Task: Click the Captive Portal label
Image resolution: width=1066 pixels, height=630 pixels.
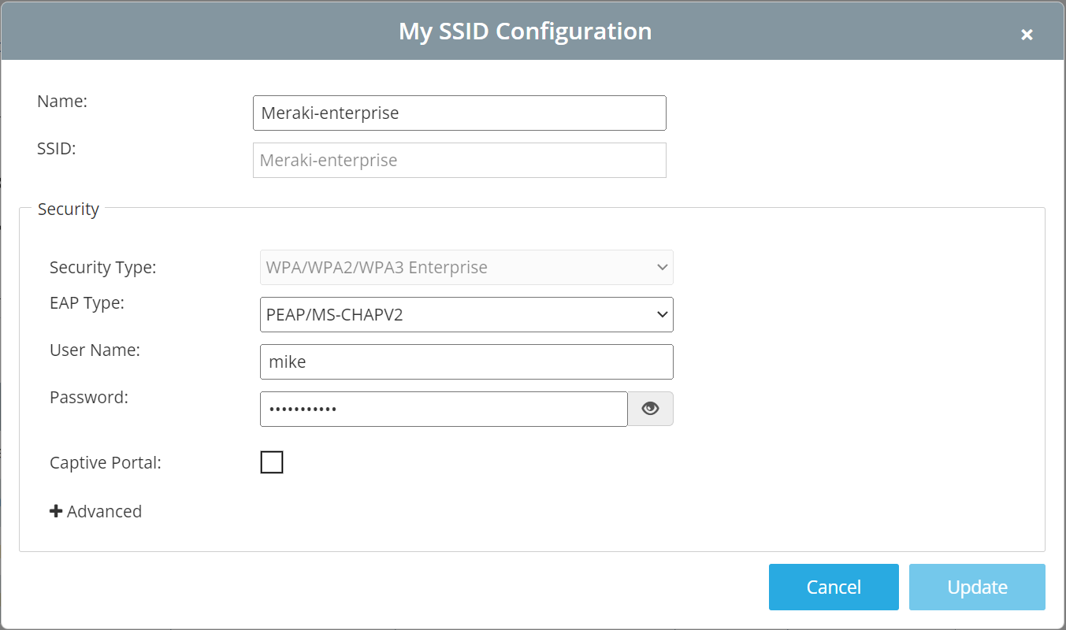Action: pyautogui.click(x=106, y=462)
